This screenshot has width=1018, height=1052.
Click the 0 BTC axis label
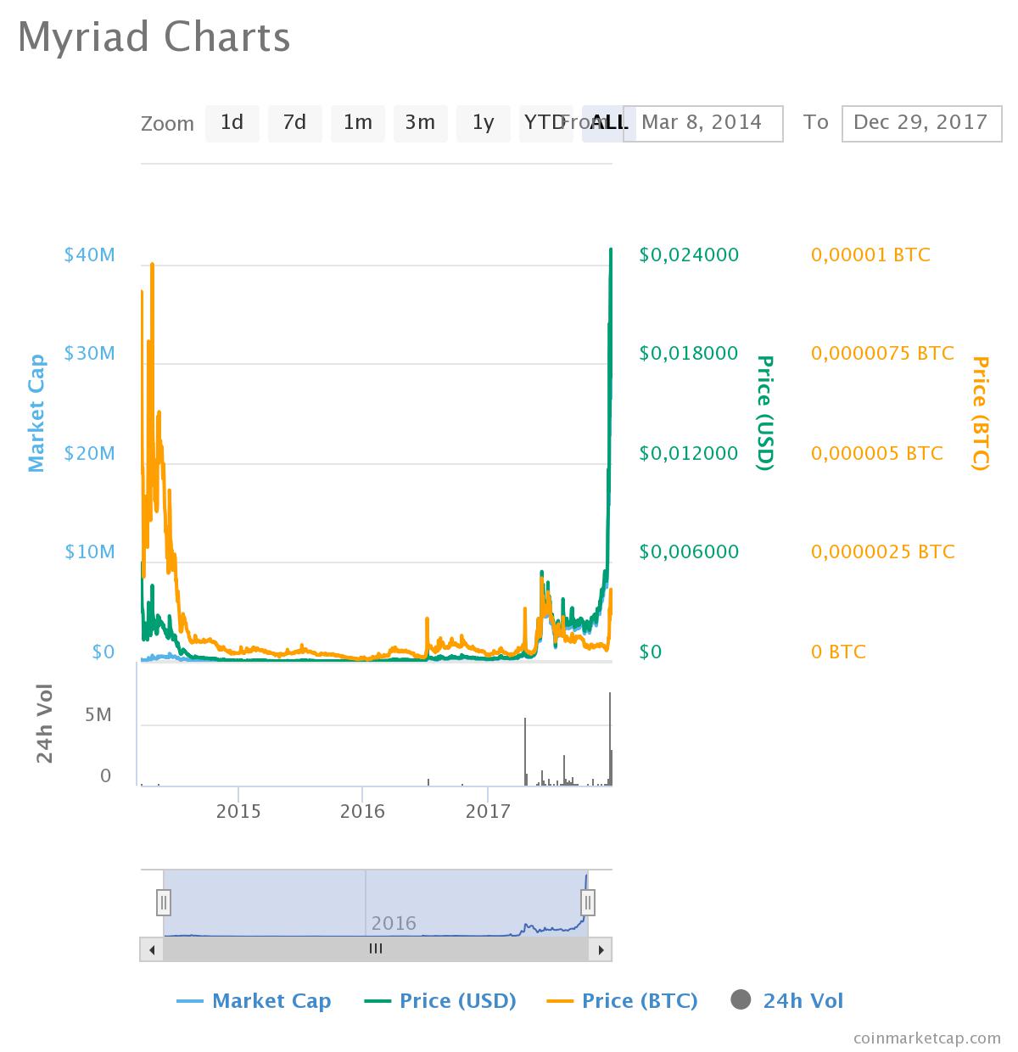click(x=838, y=652)
